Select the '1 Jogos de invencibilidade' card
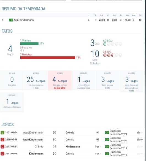 (12, 102)
